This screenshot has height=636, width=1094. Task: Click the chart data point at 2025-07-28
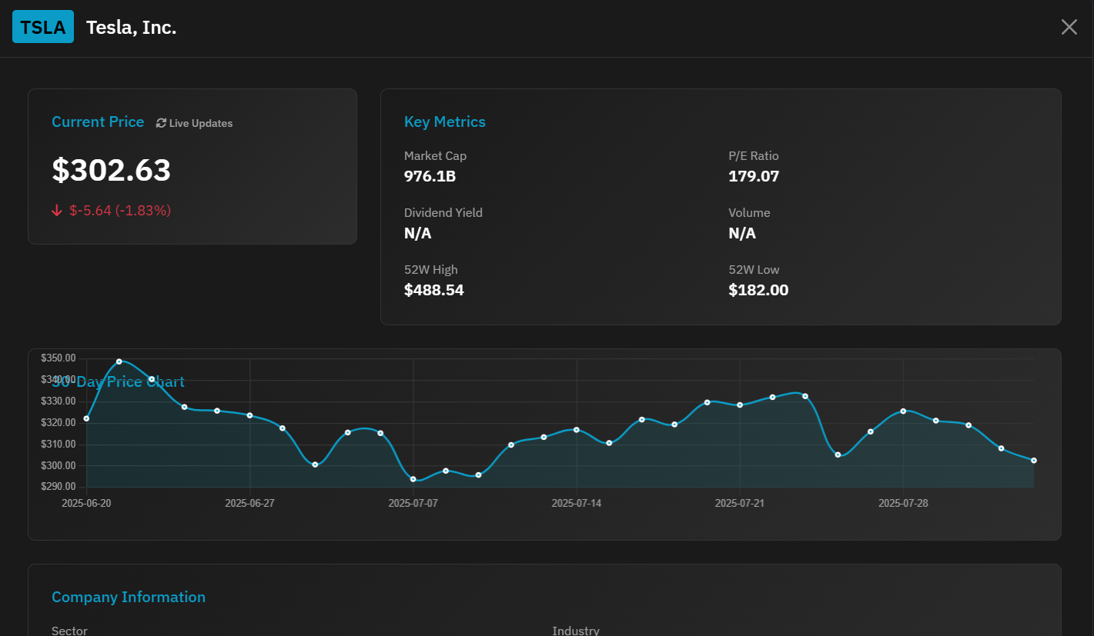click(903, 411)
